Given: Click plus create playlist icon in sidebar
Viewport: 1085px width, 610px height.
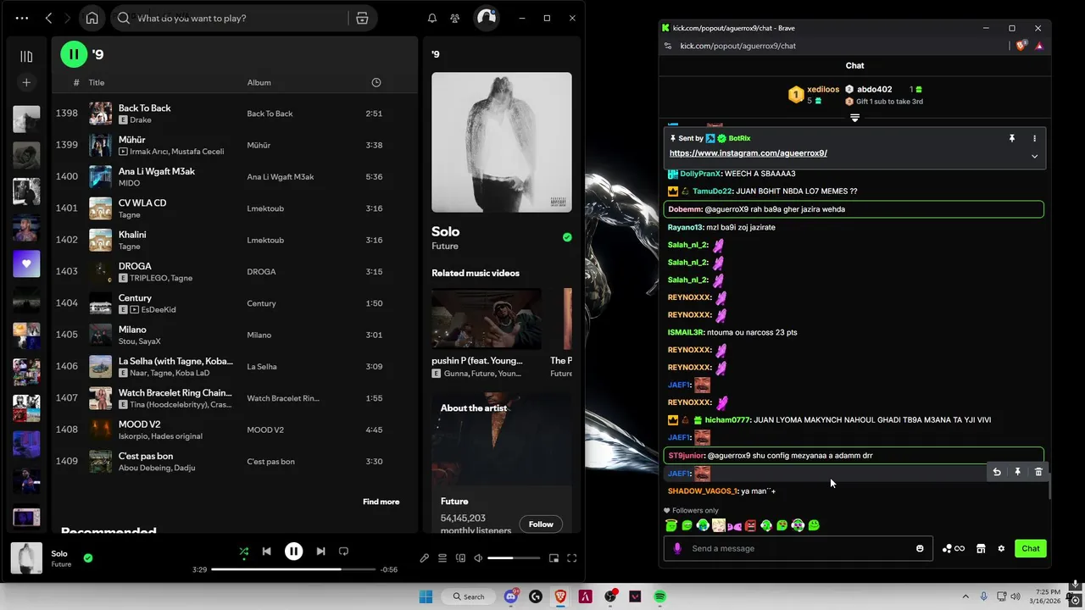Looking at the screenshot, I should coord(26,82).
